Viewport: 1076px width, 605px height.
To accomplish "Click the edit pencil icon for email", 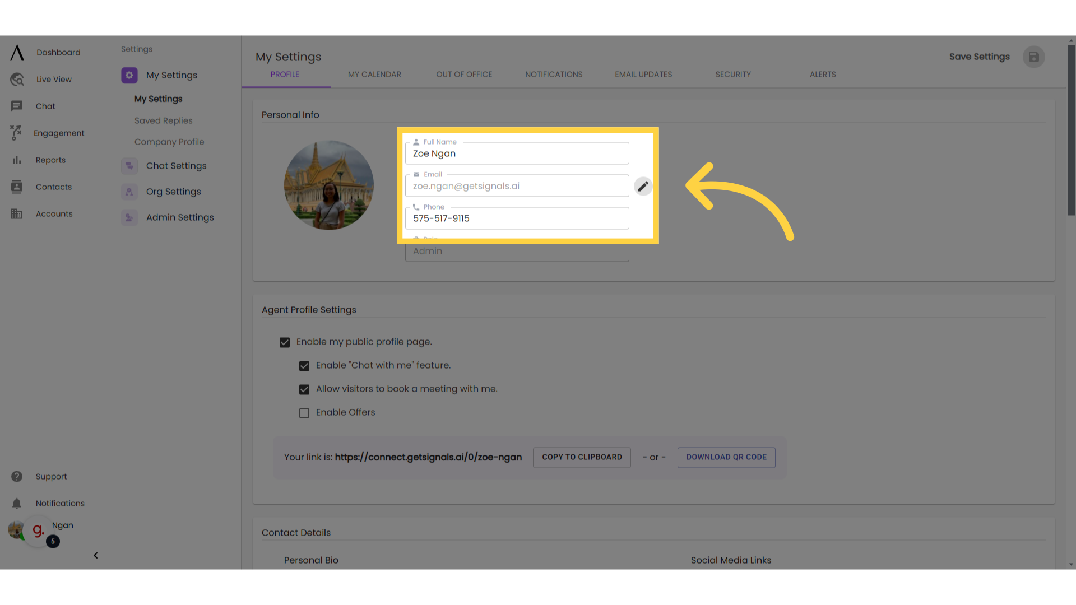I will pos(643,186).
